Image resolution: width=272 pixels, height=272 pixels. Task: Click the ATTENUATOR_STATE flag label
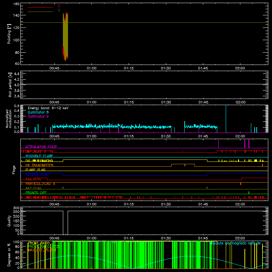[x=41, y=147]
